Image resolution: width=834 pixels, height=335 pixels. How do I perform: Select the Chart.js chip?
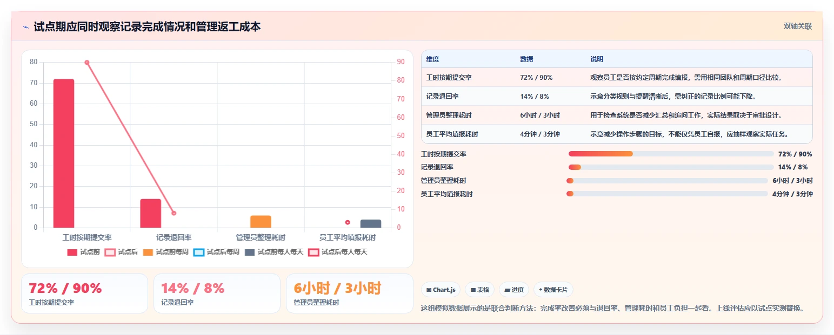pos(441,290)
